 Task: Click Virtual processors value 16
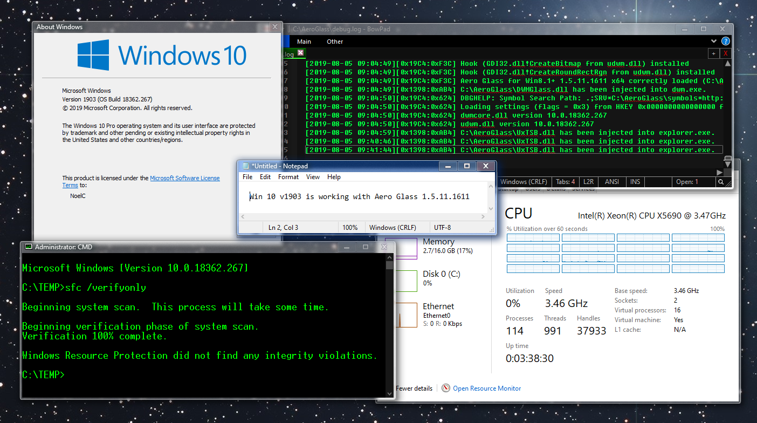(x=677, y=310)
